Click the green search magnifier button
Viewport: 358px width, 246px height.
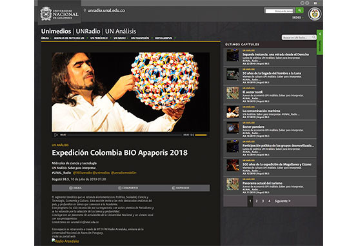299,10
